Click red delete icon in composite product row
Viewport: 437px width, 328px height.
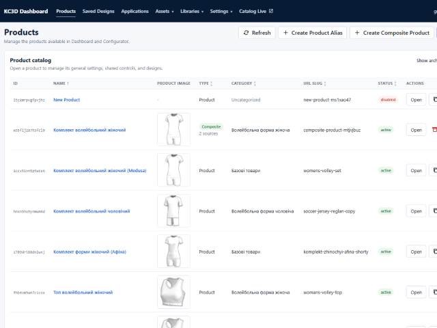click(434, 130)
